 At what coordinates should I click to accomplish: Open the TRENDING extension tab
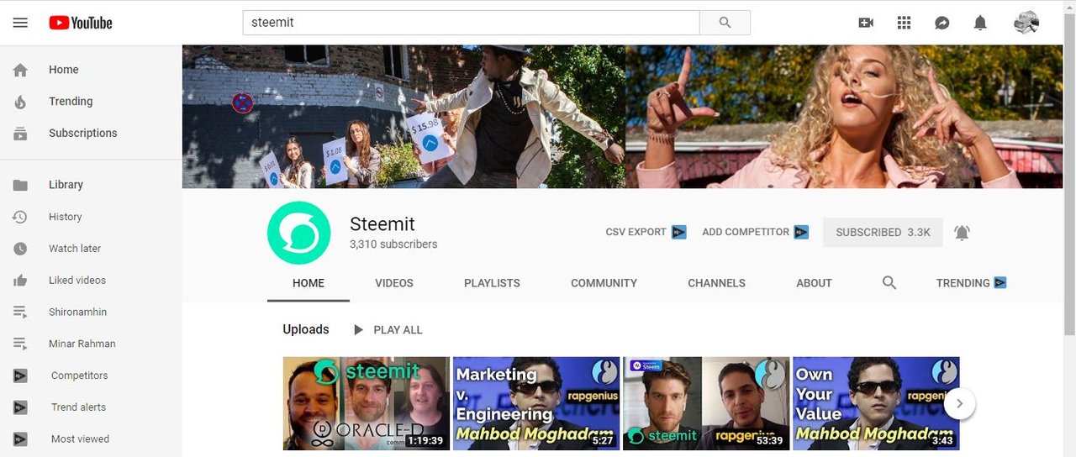971,283
